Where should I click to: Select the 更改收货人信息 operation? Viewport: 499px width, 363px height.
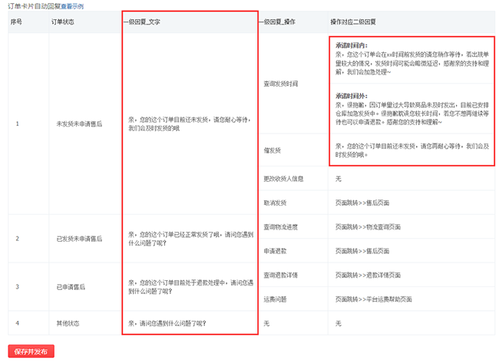(286, 179)
